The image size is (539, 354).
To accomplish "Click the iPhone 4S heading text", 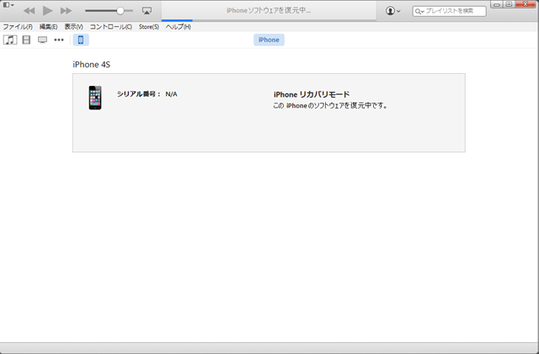I will pyautogui.click(x=92, y=65).
